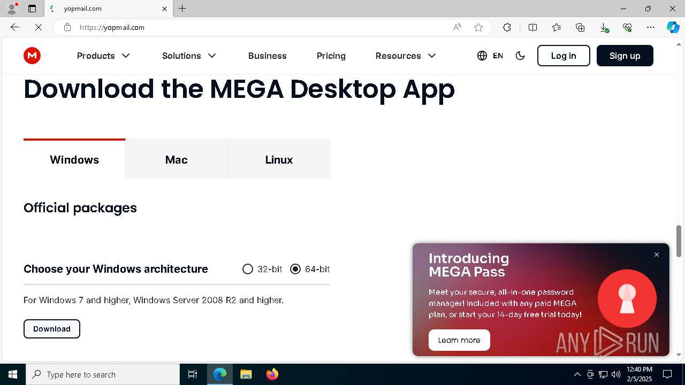Open Split screen icon

(532, 27)
